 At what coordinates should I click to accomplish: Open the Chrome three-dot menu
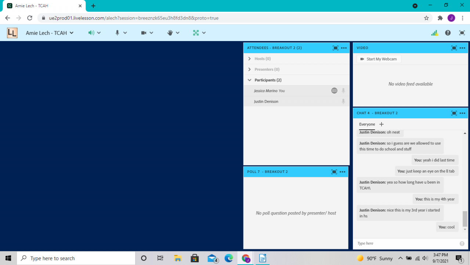pyautogui.click(x=463, y=18)
